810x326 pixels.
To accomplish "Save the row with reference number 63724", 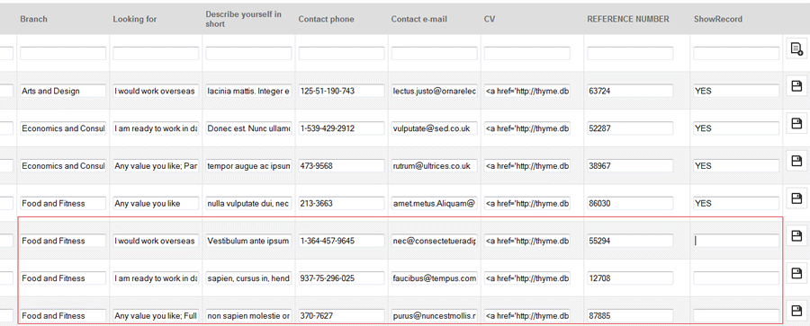I will (x=796, y=86).
